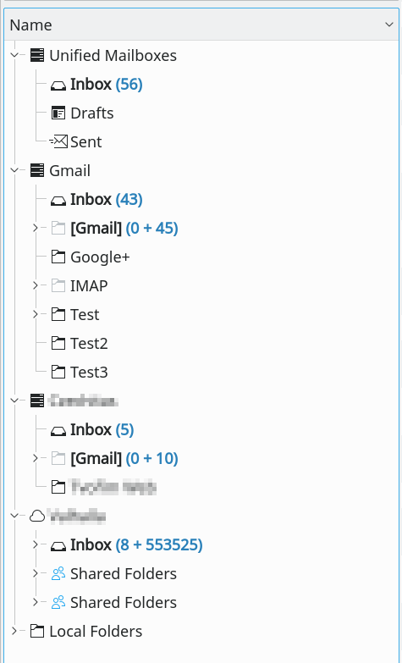Screen dimensions: 402x663
Task: Click the Gmail account server icon
Action: click(37, 171)
